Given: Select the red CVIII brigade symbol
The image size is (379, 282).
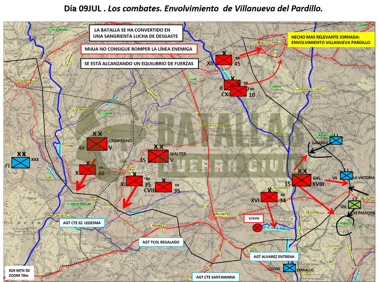Looking at the screenshot, I should (163, 187).
